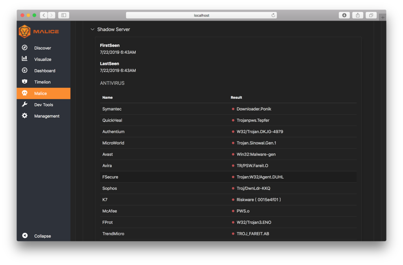
Task: Click the localhost address bar
Action: point(201,15)
